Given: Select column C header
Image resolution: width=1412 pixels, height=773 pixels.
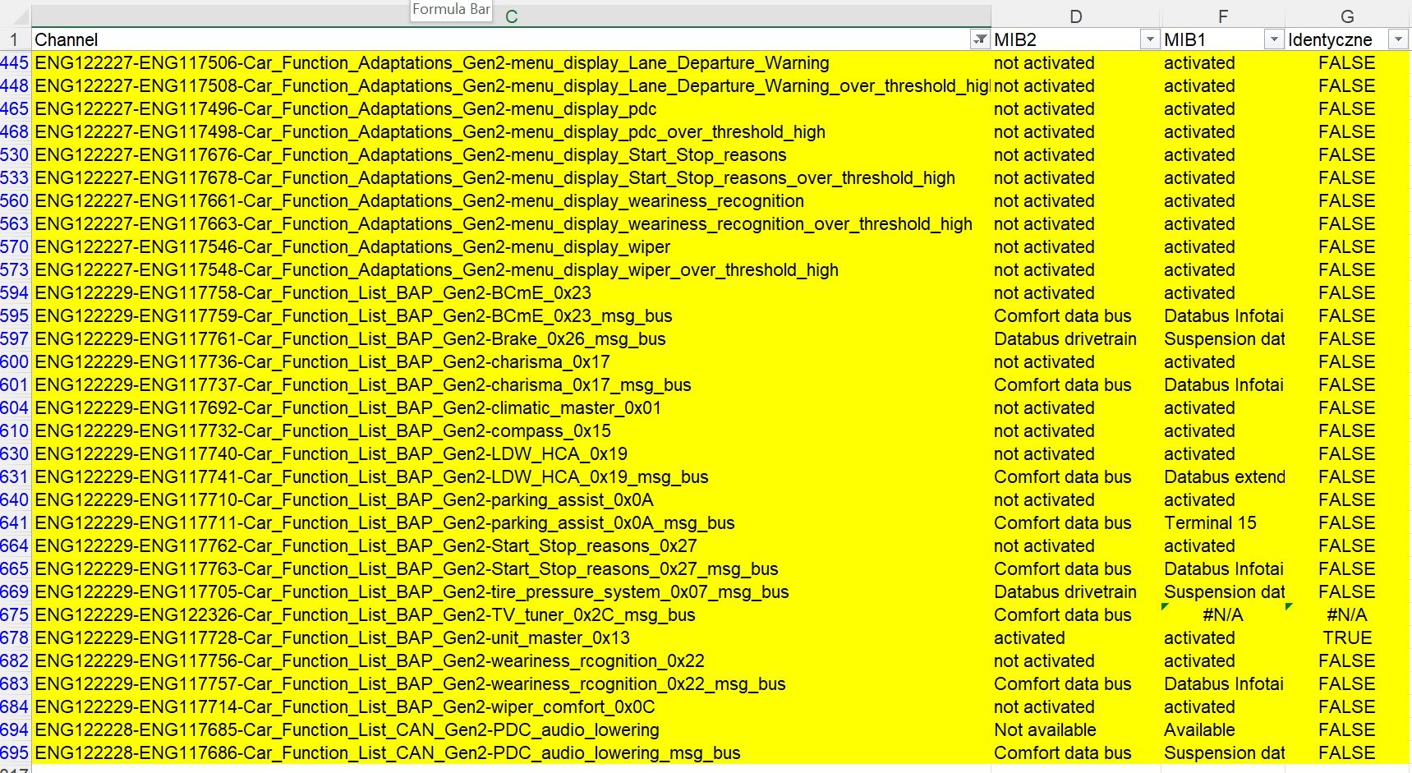Looking at the screenshot, I should pos(511,16).
